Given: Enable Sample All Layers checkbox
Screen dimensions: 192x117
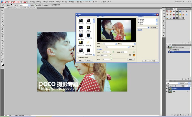Looking at the screenshot, I should tap(51, 5).
